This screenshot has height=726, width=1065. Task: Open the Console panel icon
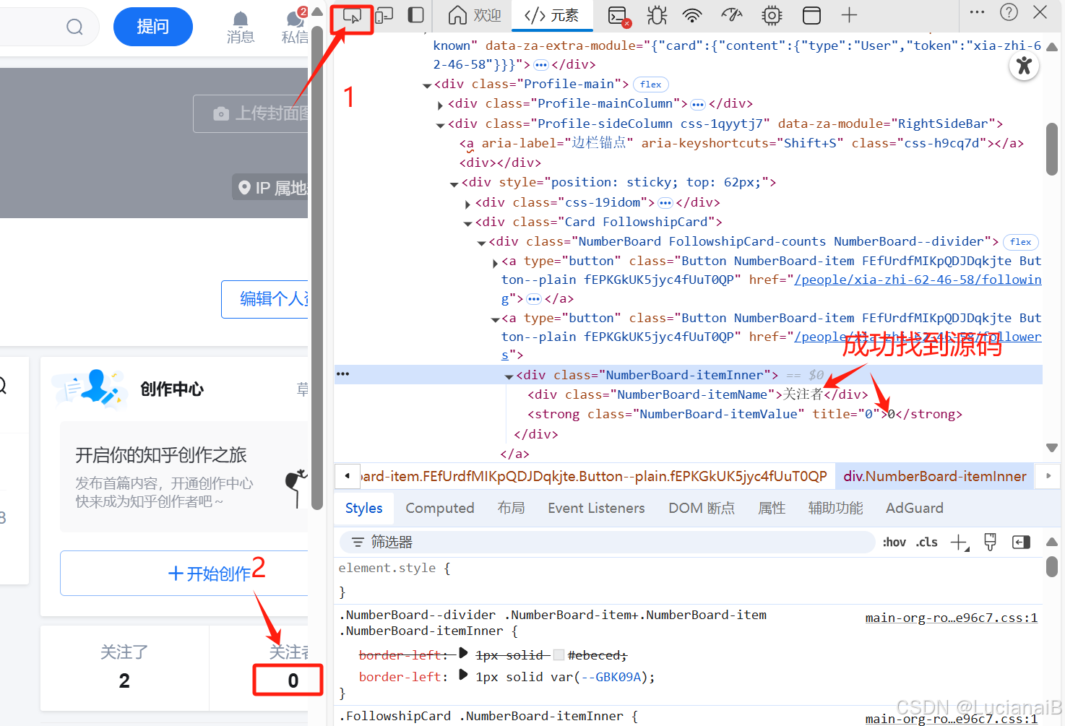[618, 15]
